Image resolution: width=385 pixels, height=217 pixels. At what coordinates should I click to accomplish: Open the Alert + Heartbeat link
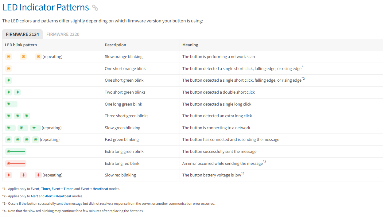click(x=58, y=196)
